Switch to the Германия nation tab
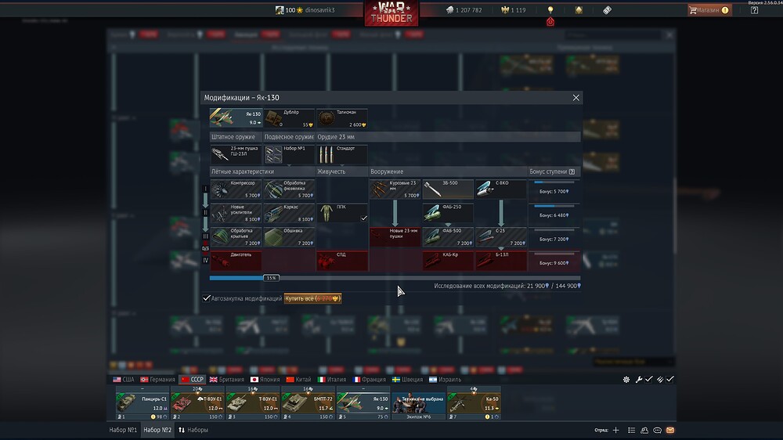Viewport: 783px width, 440px height. (x=157, y=380)
